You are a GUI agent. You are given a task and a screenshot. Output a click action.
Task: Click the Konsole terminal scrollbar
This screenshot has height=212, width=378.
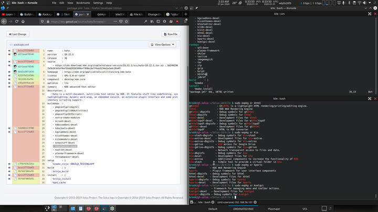[376, 196]
